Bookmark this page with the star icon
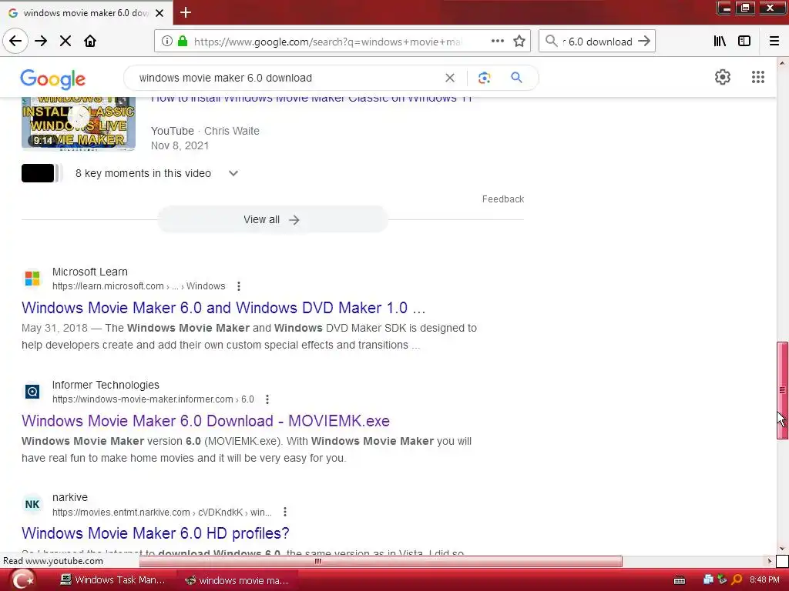This screenshot has width=789, height=591. click(519, 42)
